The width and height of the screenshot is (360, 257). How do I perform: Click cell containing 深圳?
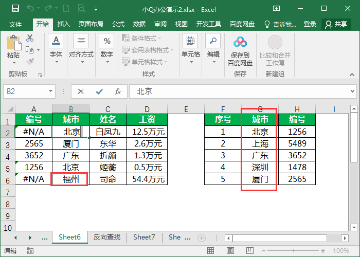(x=260, y=167)
